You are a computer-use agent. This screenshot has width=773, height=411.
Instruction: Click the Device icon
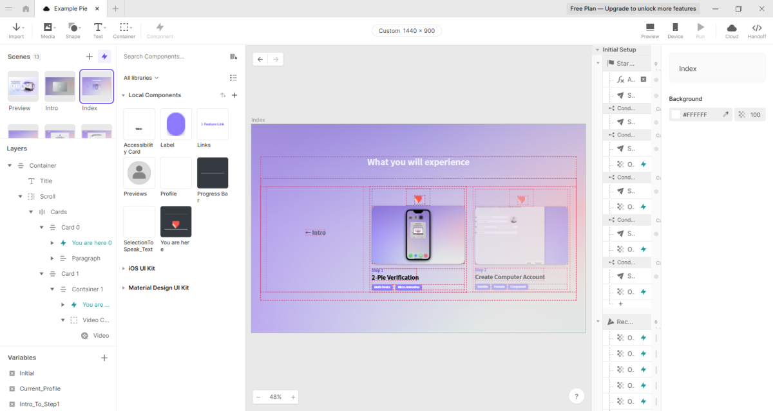point(675,30)
